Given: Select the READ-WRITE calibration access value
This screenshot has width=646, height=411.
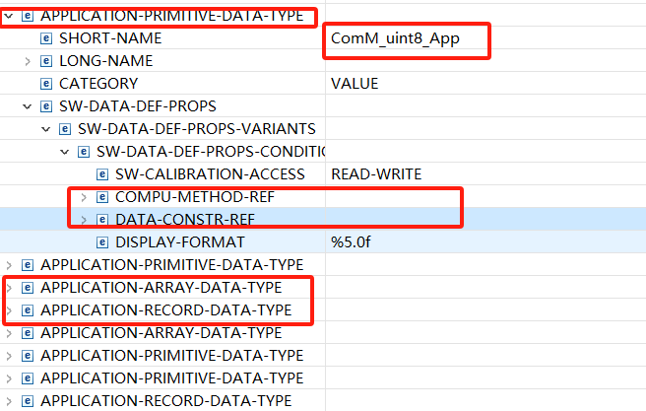Looking at the screenshot, I should (376, 174).
